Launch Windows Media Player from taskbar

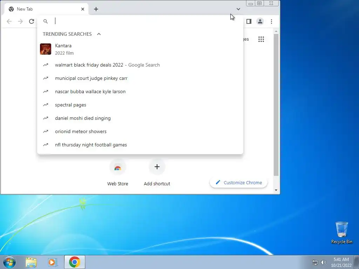point(53,262)
